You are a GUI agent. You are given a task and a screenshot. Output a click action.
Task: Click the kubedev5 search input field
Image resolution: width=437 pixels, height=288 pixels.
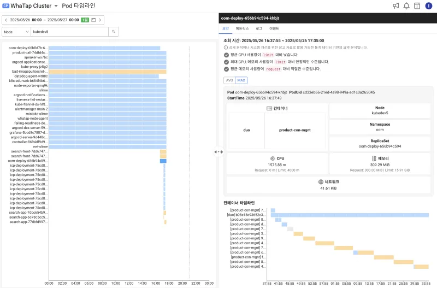point(69,32)
